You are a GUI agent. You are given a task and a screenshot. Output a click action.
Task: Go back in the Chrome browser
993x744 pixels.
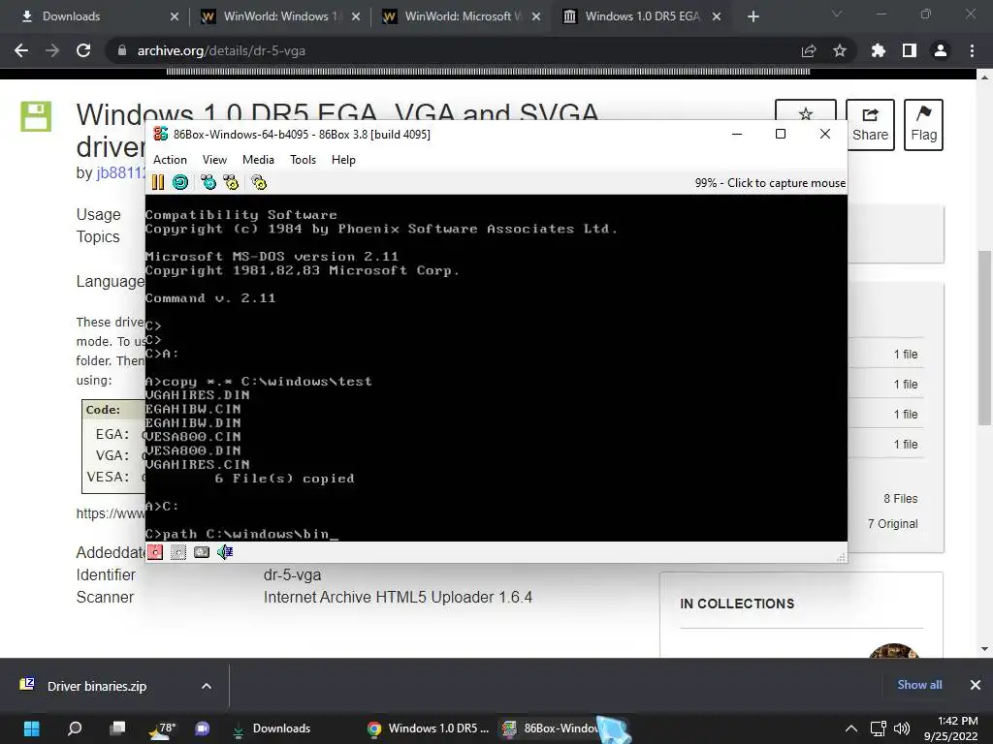(21, 50)
